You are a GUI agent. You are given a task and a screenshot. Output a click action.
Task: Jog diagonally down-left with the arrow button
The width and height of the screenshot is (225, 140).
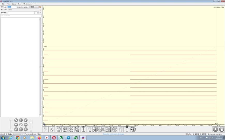coord(16,129)
